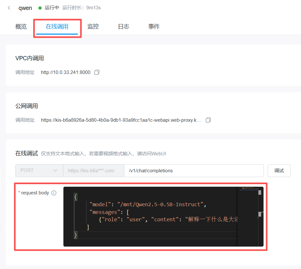Click the "messages" line in the editor
Viewport: 301px width, 269px height.
pyautogui.click(x=109, y=212)
